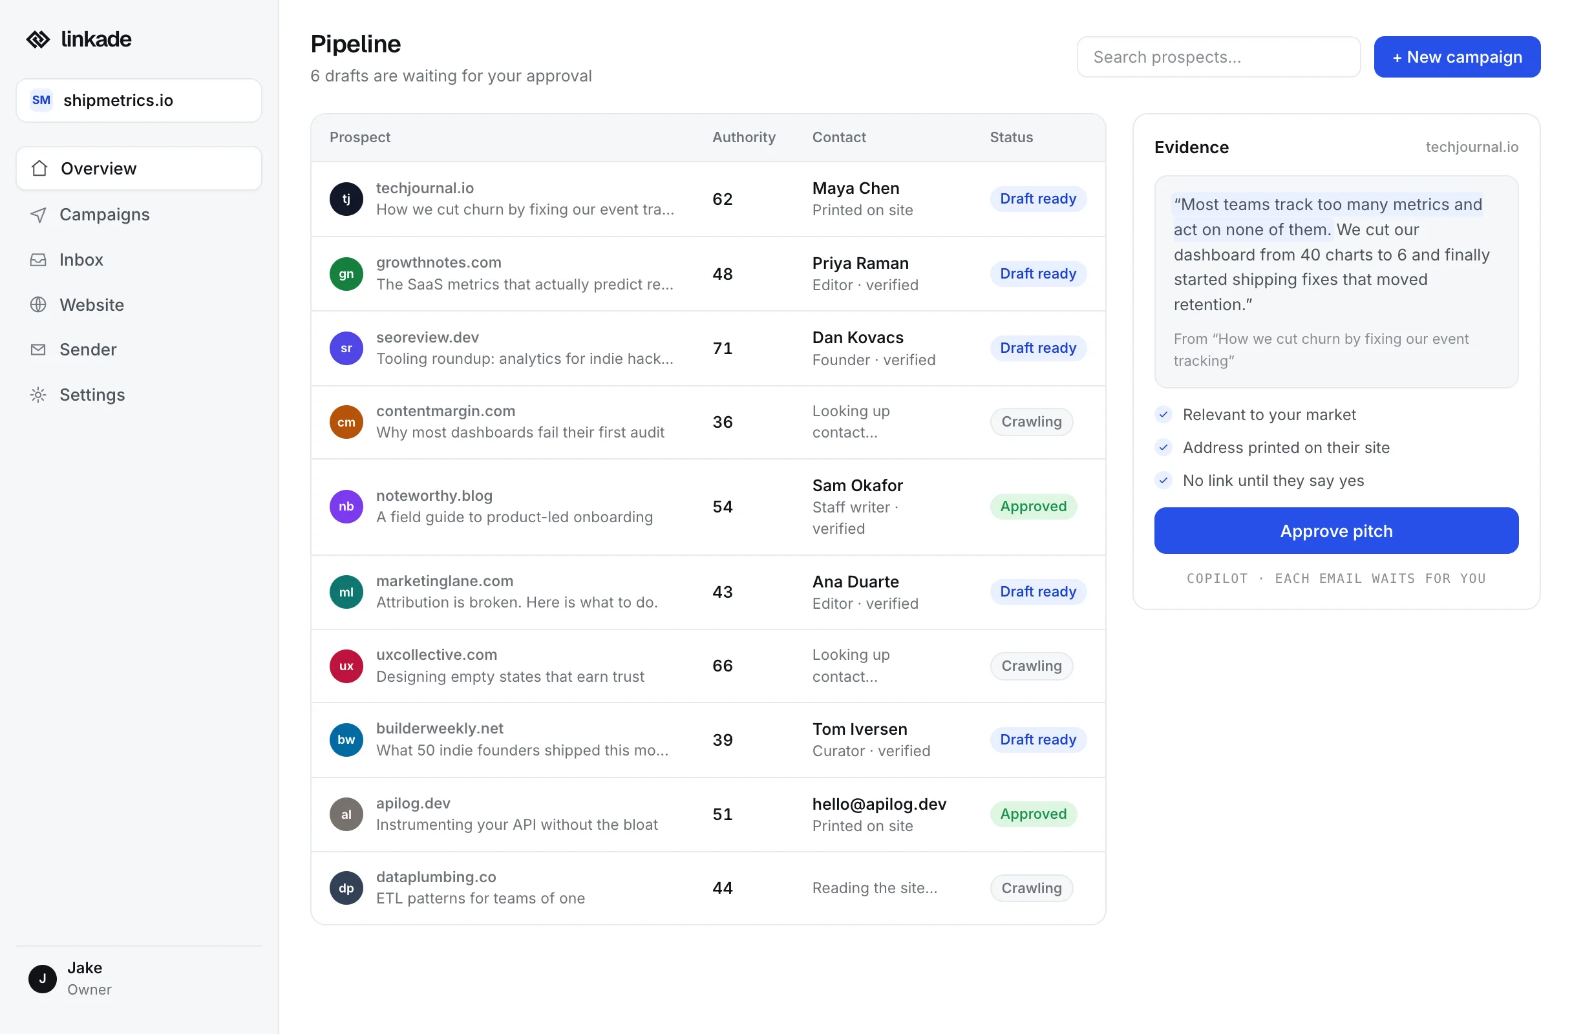
Task: Click hello@apilog.dev contact address
Action: [x=879, y=804]
